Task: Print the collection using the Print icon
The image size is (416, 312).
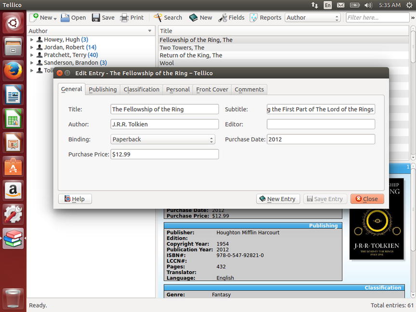Action: 124,17
